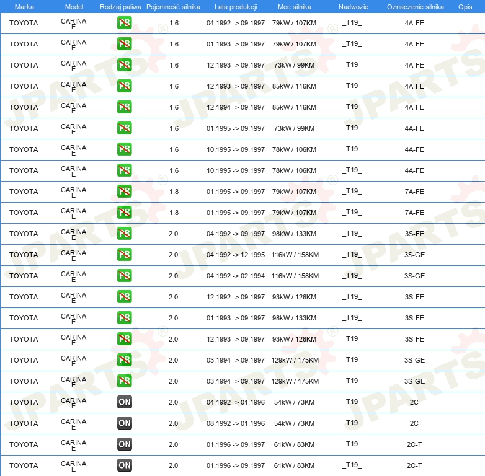Screen dimensions: 485x476
Task: Select date range 12.1992 -> 09.1997
Action: tap(236, 297)
